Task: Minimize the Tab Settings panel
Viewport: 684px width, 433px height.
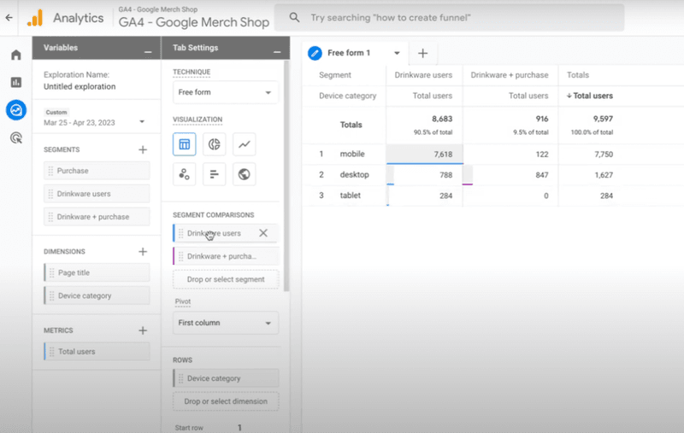Action: (x=277, y=52)
